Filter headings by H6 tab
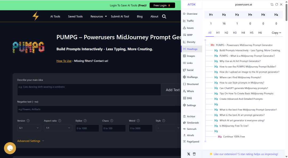 pos(260,33)
